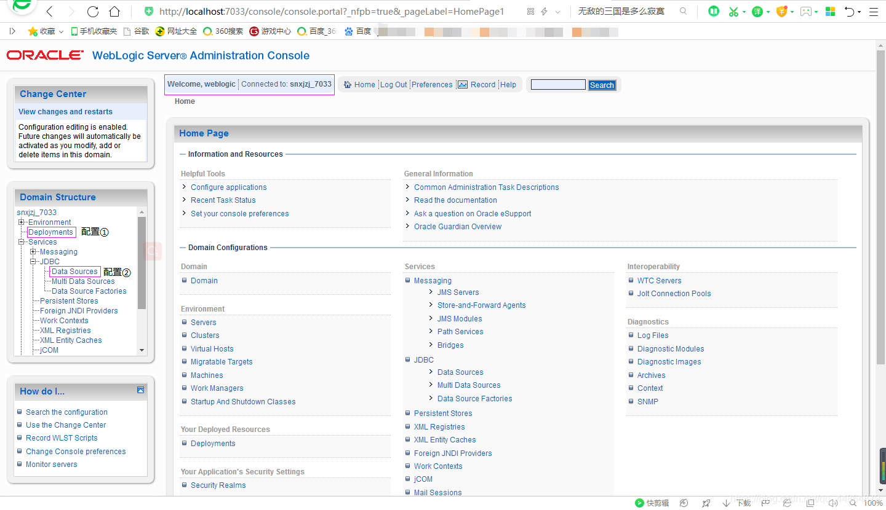Screen dimensions: 886x510
Task: Click the lightning speed-mode icon
Action: pos(545,12)
